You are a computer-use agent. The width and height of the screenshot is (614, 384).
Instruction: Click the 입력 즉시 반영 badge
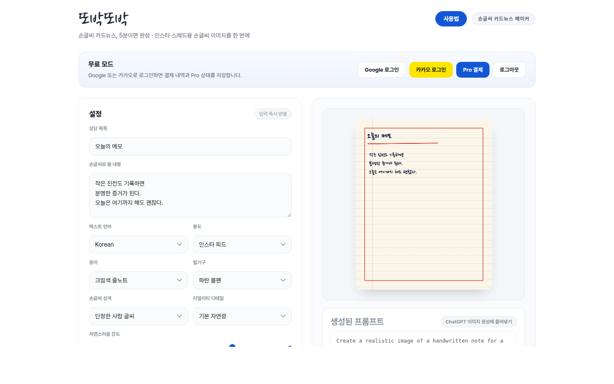coord(273,114)
